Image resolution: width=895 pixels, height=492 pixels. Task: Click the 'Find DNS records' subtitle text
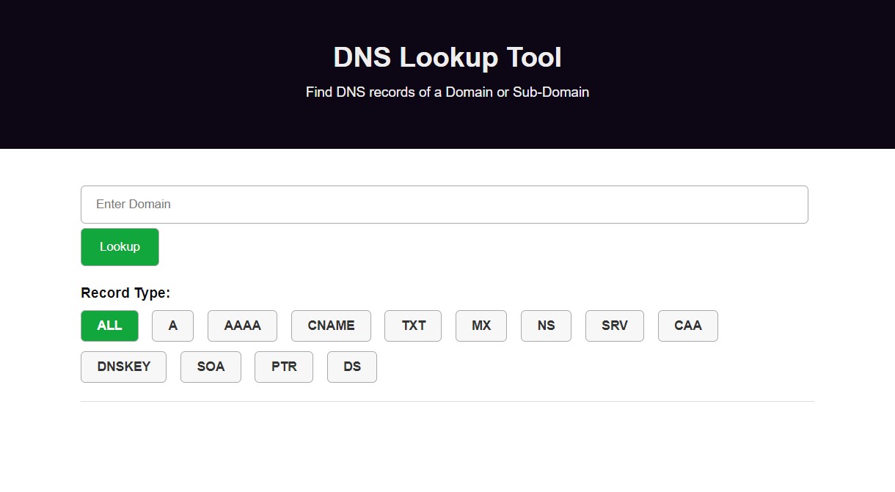click(447, 92)
